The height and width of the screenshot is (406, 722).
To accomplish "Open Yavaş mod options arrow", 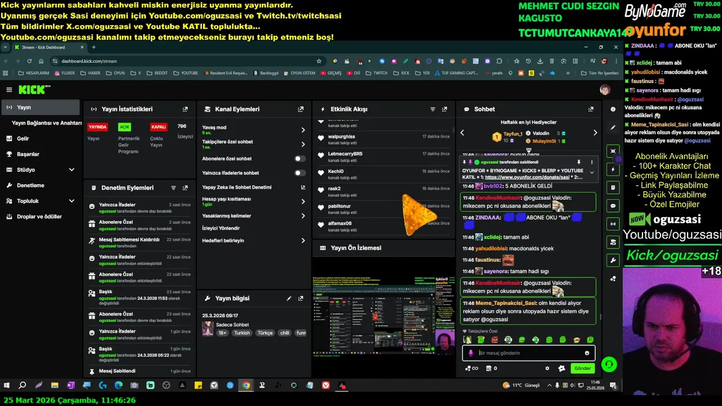I will [303, 130].
